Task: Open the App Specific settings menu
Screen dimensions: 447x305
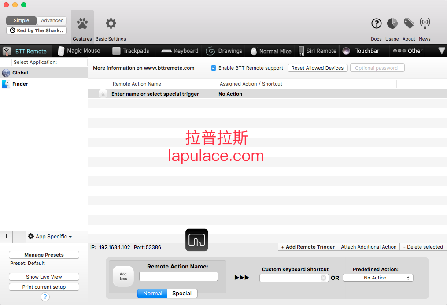Action: 50,237
